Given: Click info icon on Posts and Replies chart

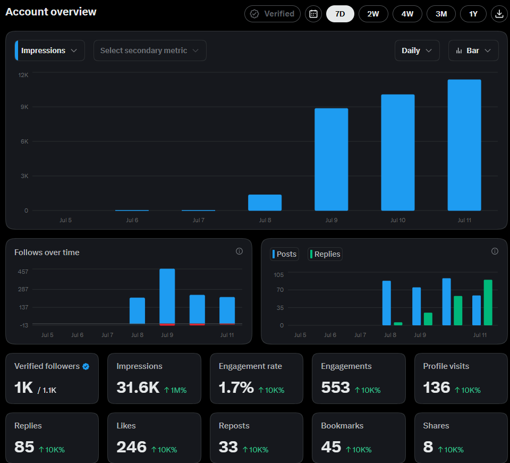Looking at the screenshot, I should (x=495, y=251).
